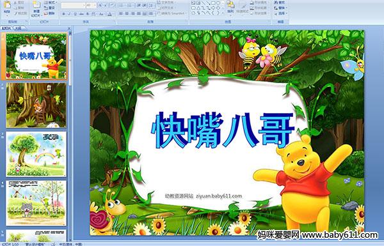Open the font color dropdown
This screenshot has width=384, height=246.
click(109, 14)
